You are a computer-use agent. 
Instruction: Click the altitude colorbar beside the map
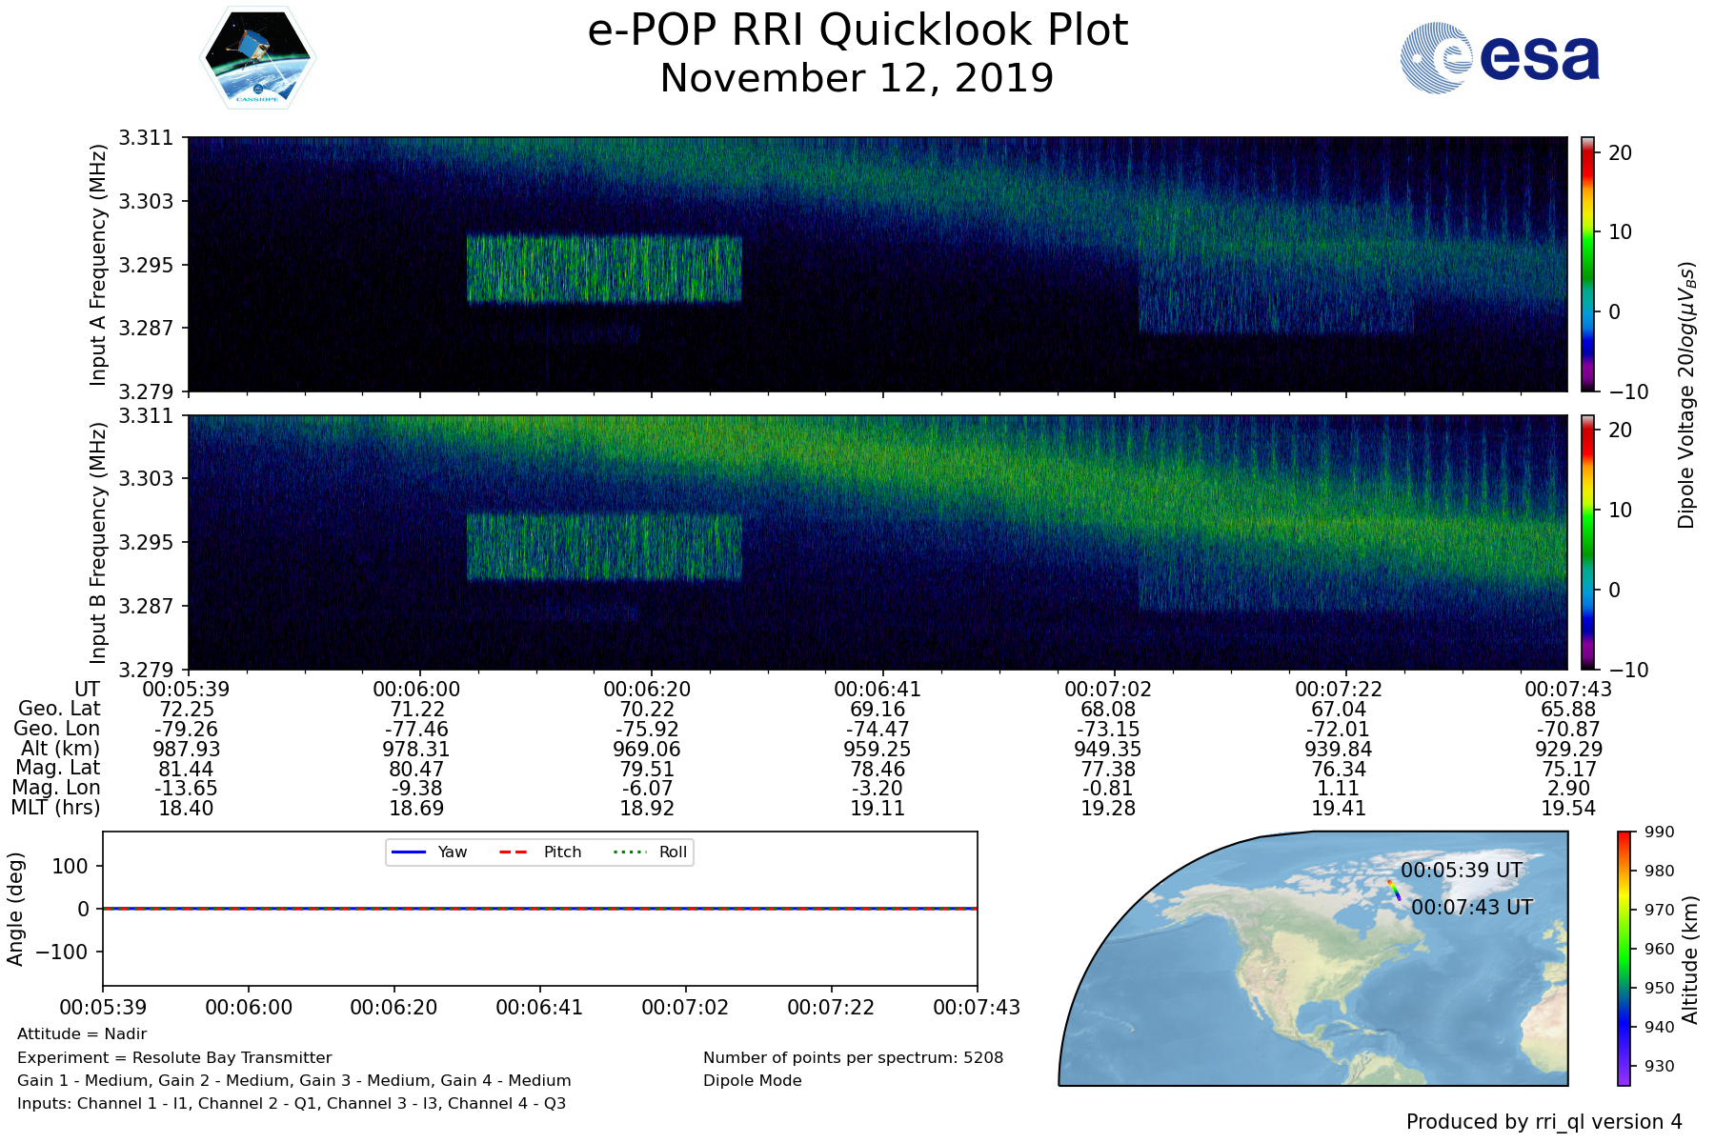[x=1624, y=957]
